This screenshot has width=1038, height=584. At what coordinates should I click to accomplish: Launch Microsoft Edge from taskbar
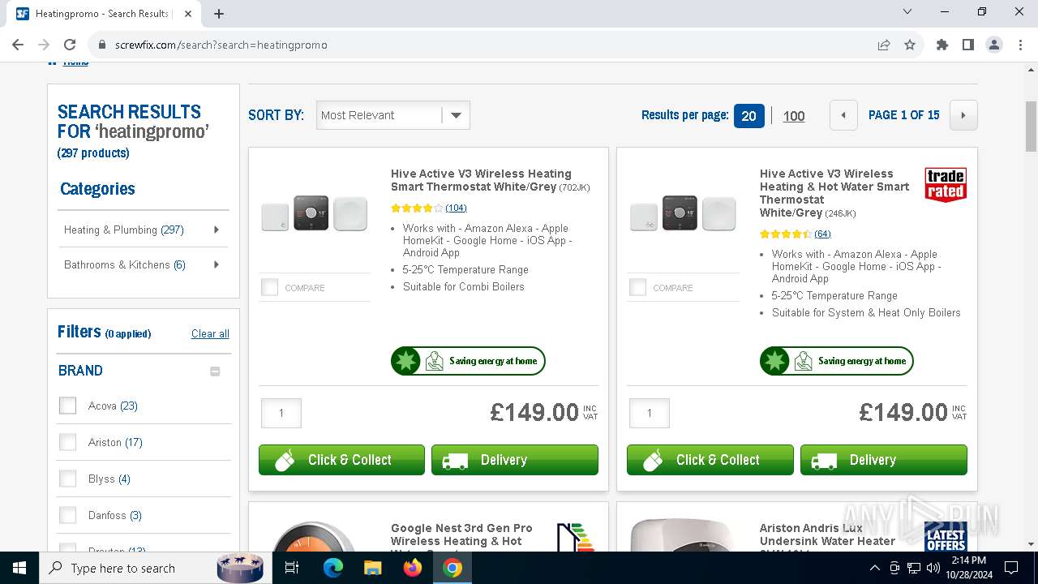point(333,568)
